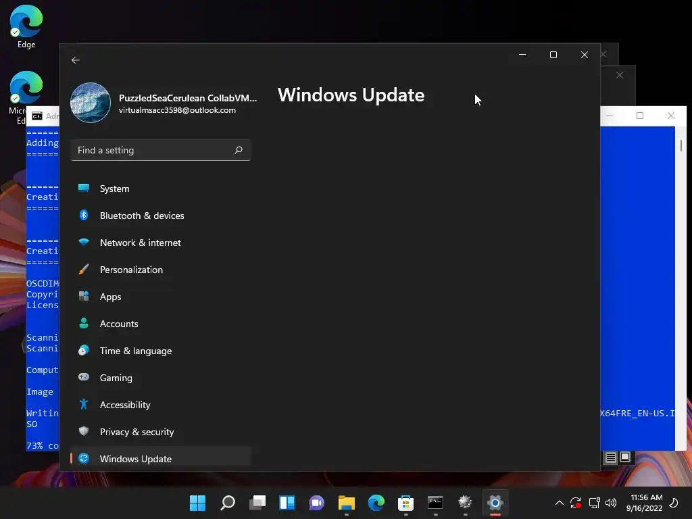The height and width of the screenshot is (519, 692).
Task: Open Accounts settings
Action: (x=161, y=324)
